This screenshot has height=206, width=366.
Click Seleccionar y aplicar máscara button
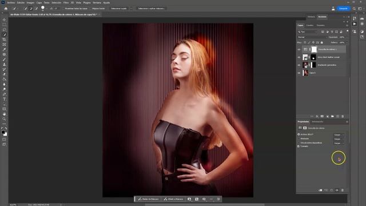(151, 9)
